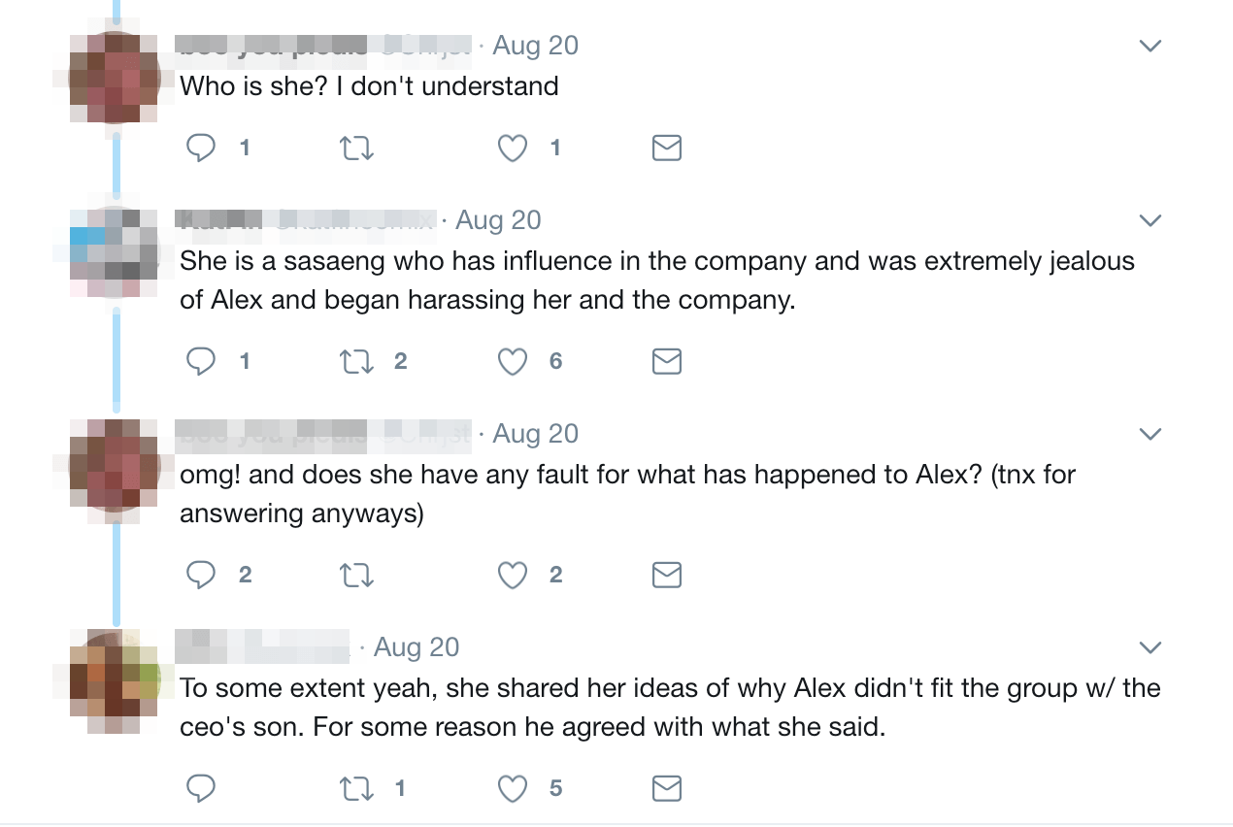Viewport: 1233px width, 827px height.
Task: Share 'To some extent yeah' tweet via message
Action: pyautogui.click(x=666, y=789)
